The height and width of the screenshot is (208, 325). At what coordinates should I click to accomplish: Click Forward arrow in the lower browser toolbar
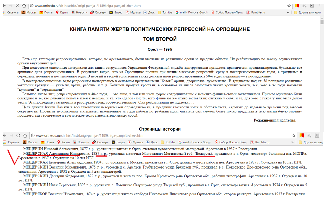[11, 135]
